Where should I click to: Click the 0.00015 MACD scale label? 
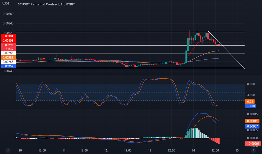(252, 114)
